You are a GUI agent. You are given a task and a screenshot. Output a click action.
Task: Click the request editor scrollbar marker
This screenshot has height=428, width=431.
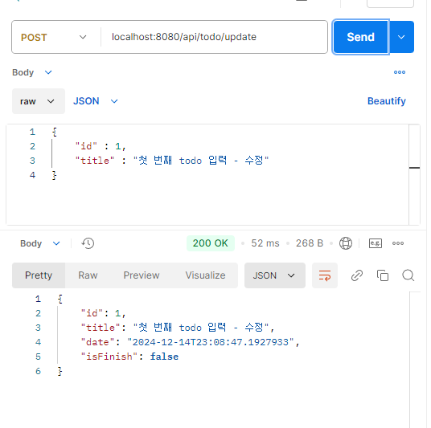tap(414, 168)
